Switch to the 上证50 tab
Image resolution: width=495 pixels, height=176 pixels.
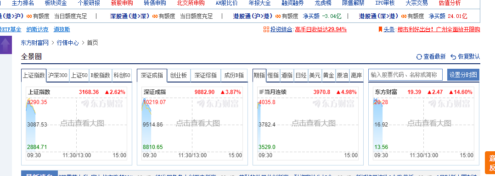79,76
